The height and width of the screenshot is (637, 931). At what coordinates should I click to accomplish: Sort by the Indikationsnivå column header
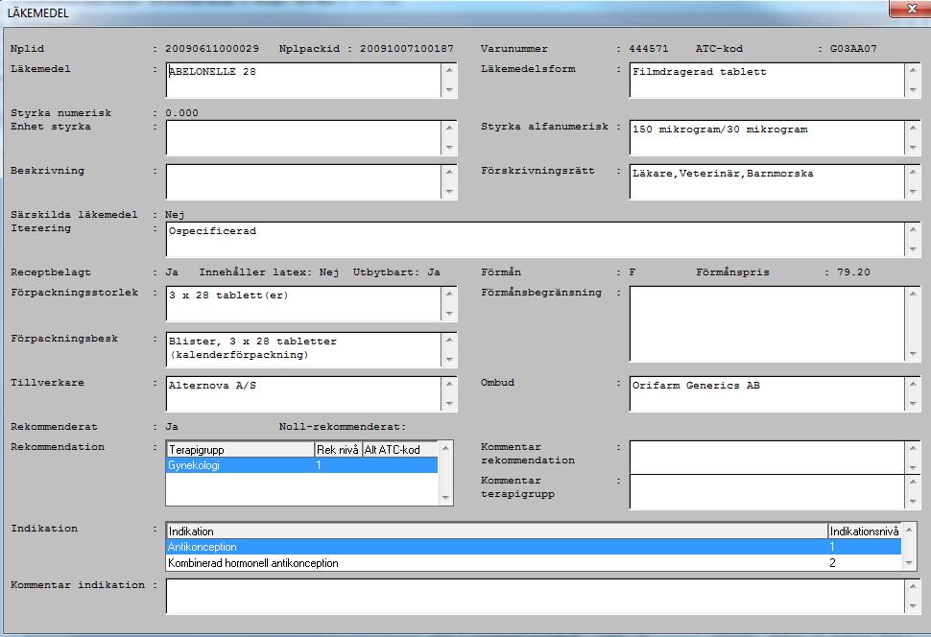coord(865,531)
